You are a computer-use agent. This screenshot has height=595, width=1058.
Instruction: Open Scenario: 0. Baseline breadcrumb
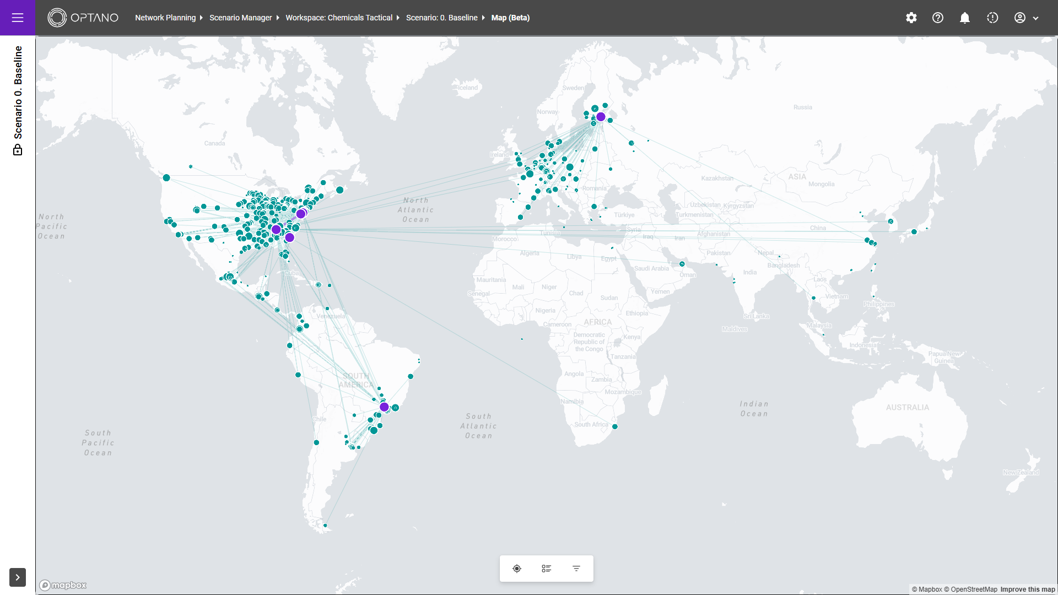442,18
